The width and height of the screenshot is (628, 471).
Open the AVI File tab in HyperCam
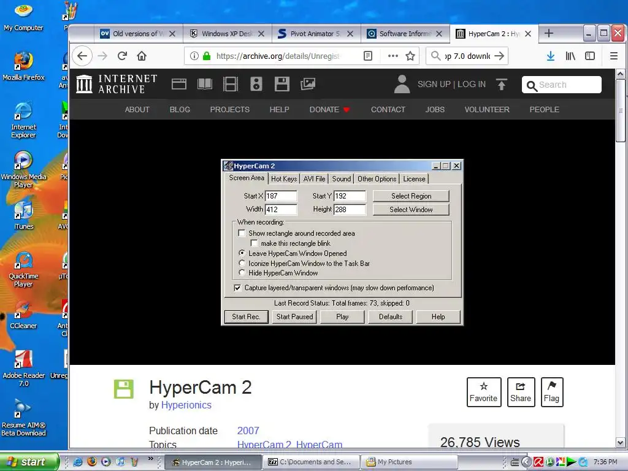pos(315,179)
